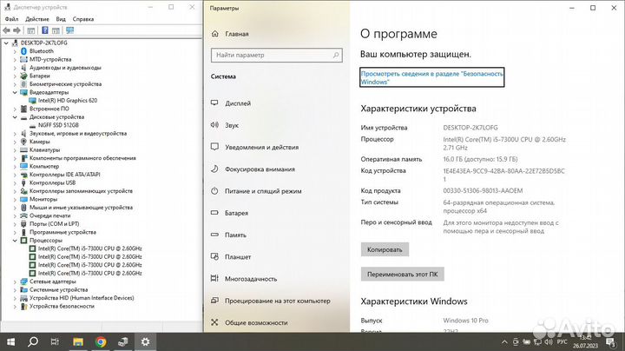Click the monitor scan icon in Device Manager toolbar

pyautogui.click(x=69, y=30)
